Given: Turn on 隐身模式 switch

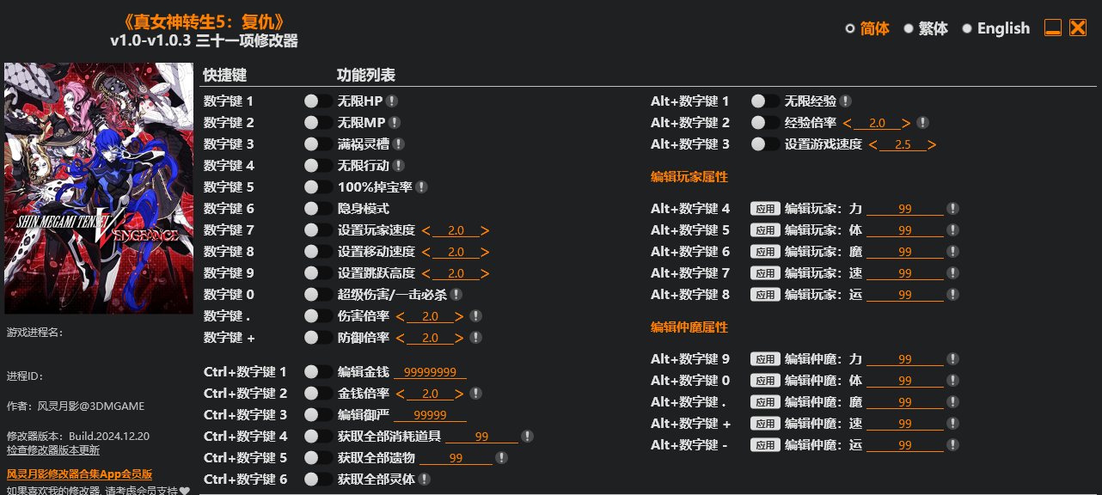Looking at the screenshot, I should coord(318,209).
